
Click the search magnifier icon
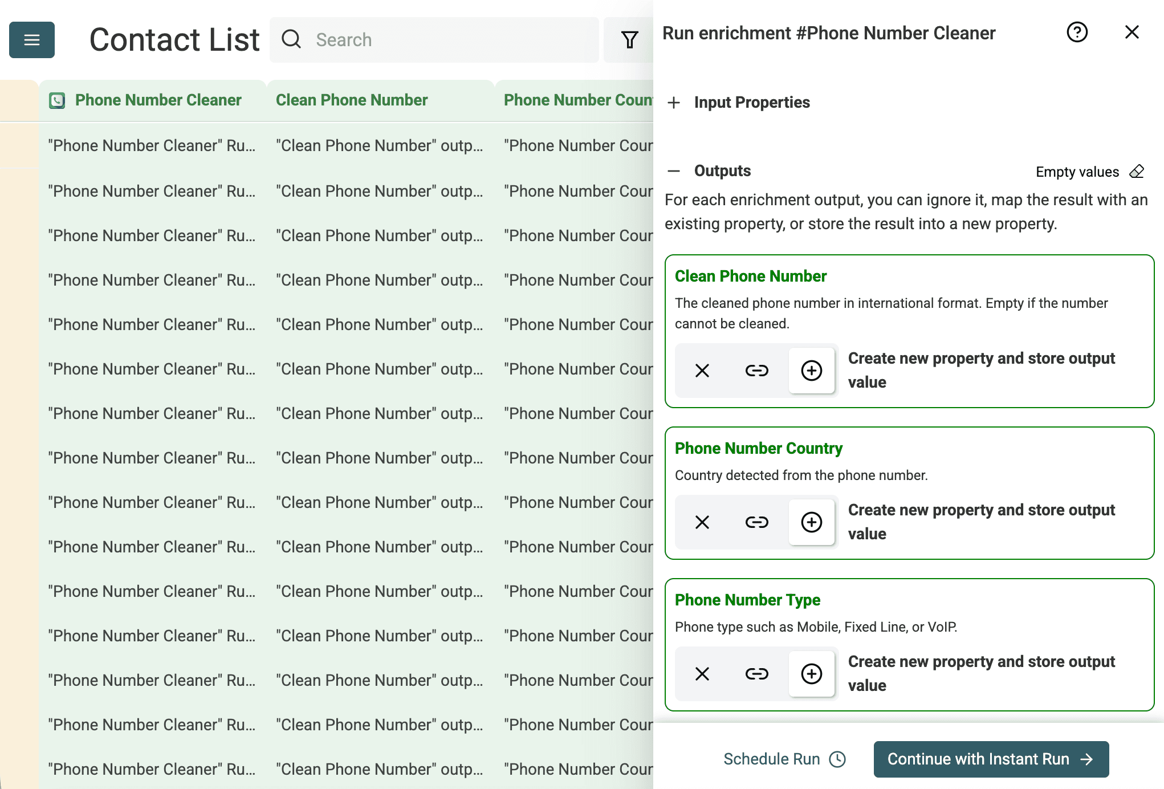pos(291,39)
